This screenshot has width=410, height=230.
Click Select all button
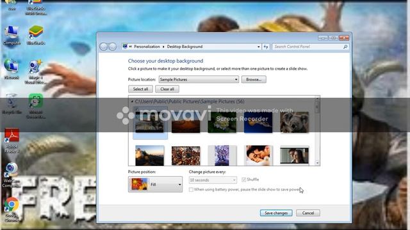tap(140, 89)
